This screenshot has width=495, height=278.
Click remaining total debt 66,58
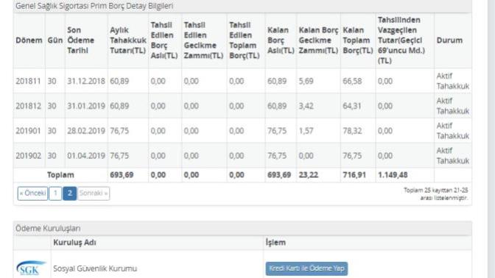point(352,81)
